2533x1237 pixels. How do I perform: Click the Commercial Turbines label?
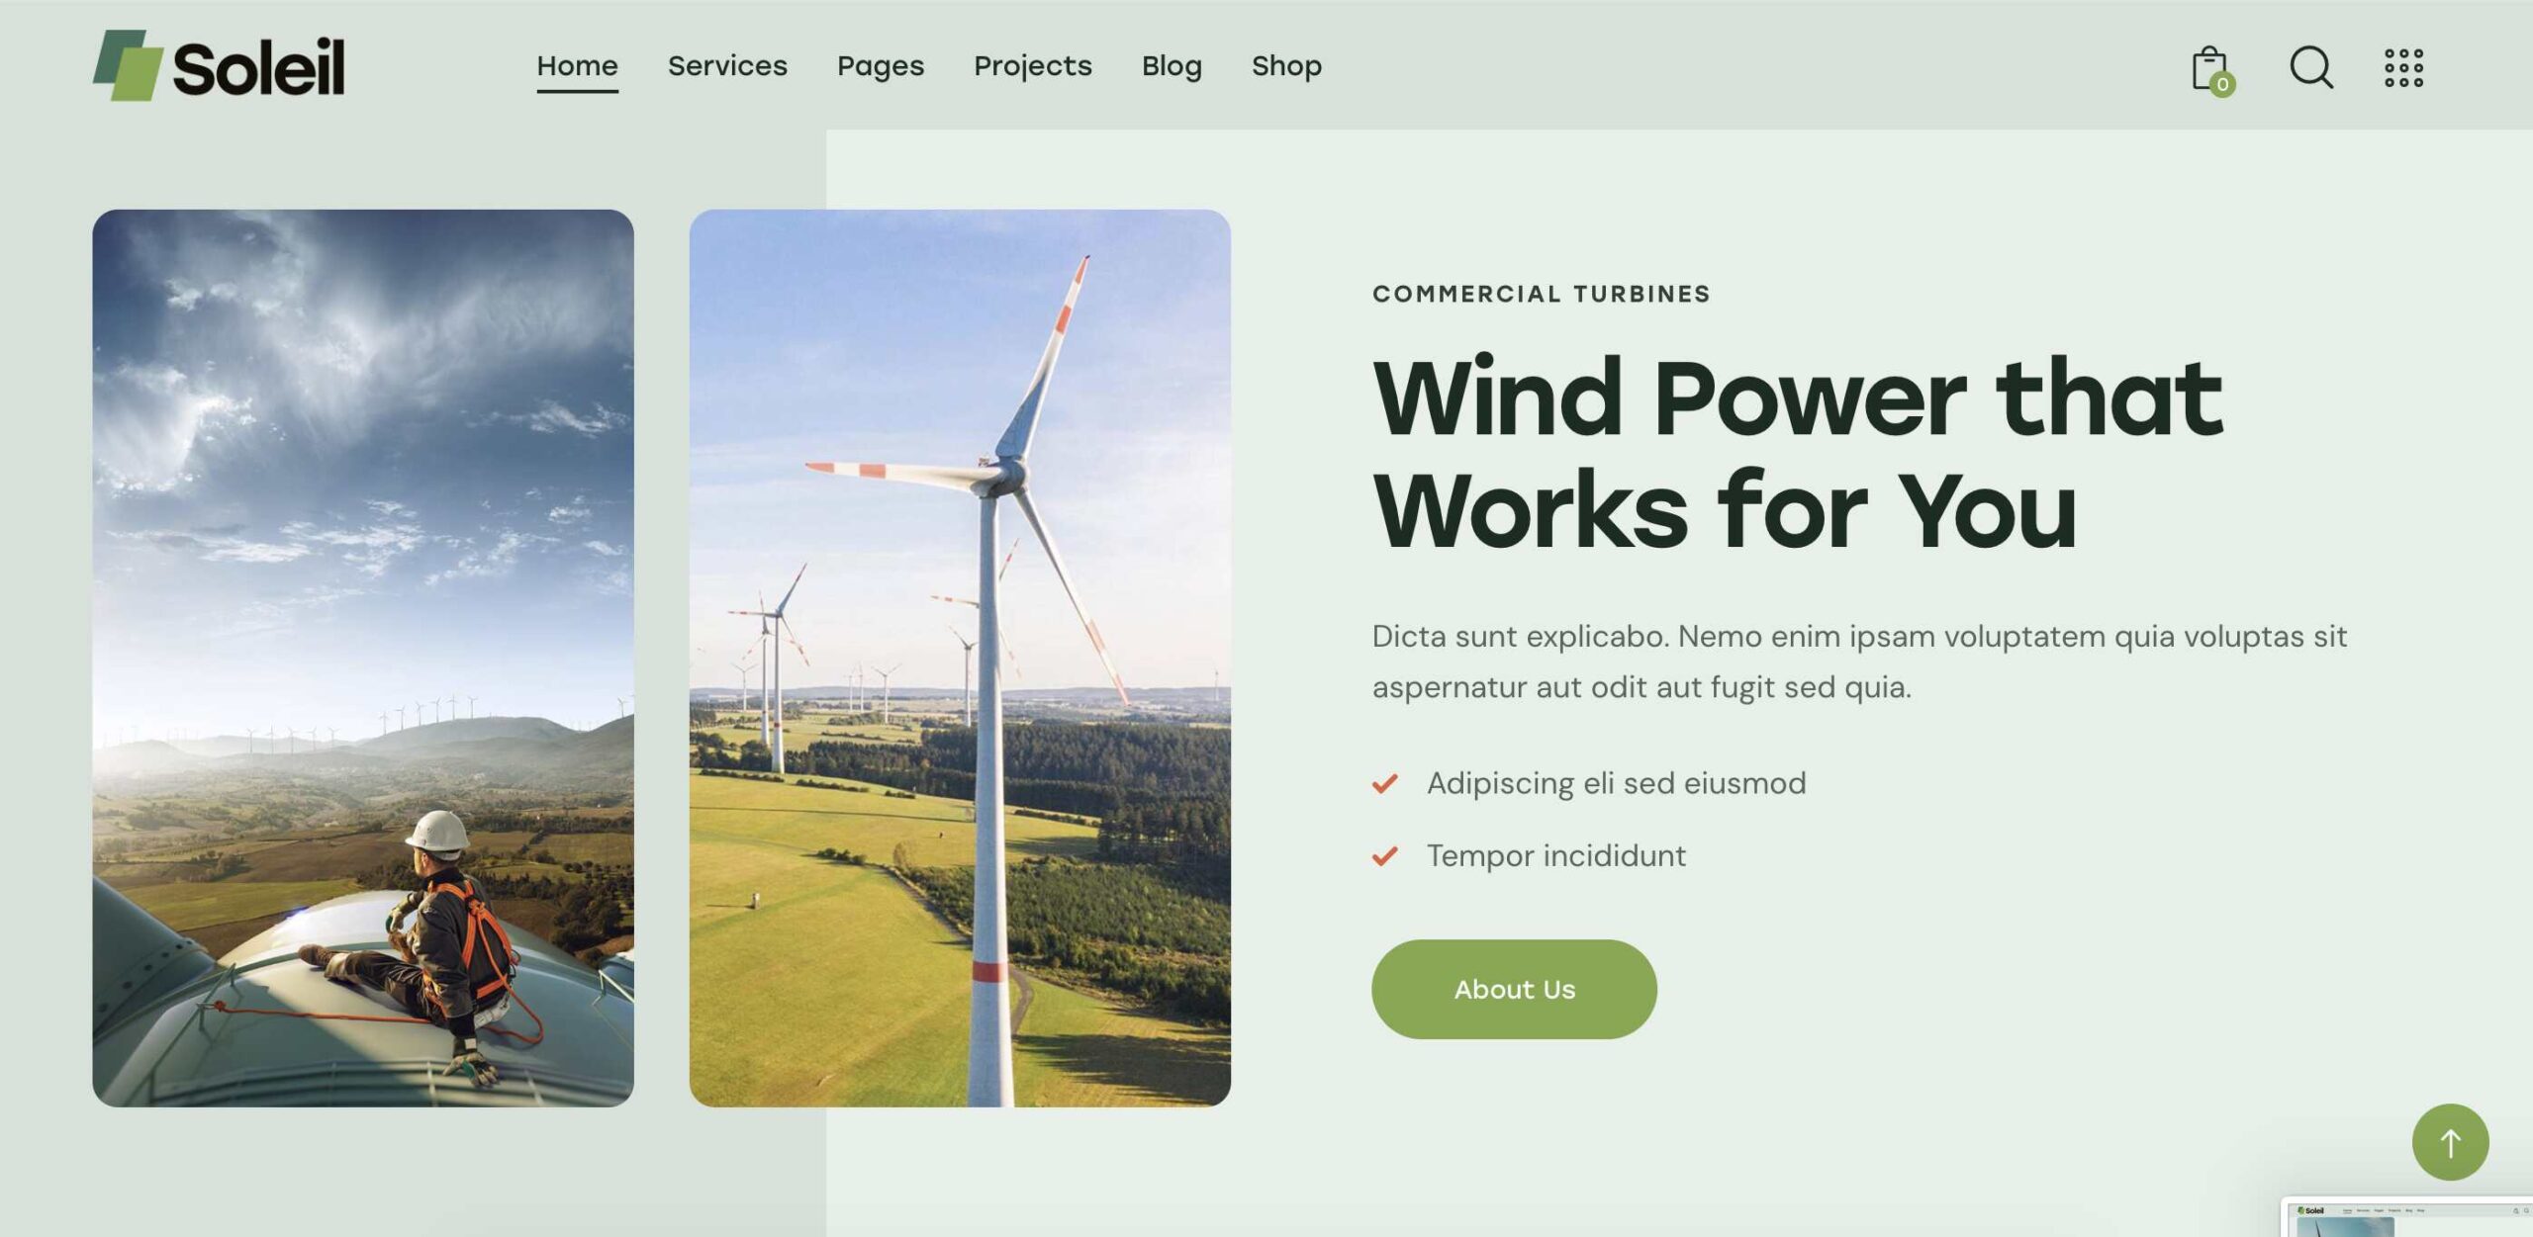pyautogui.click(x=1541, y=294)
